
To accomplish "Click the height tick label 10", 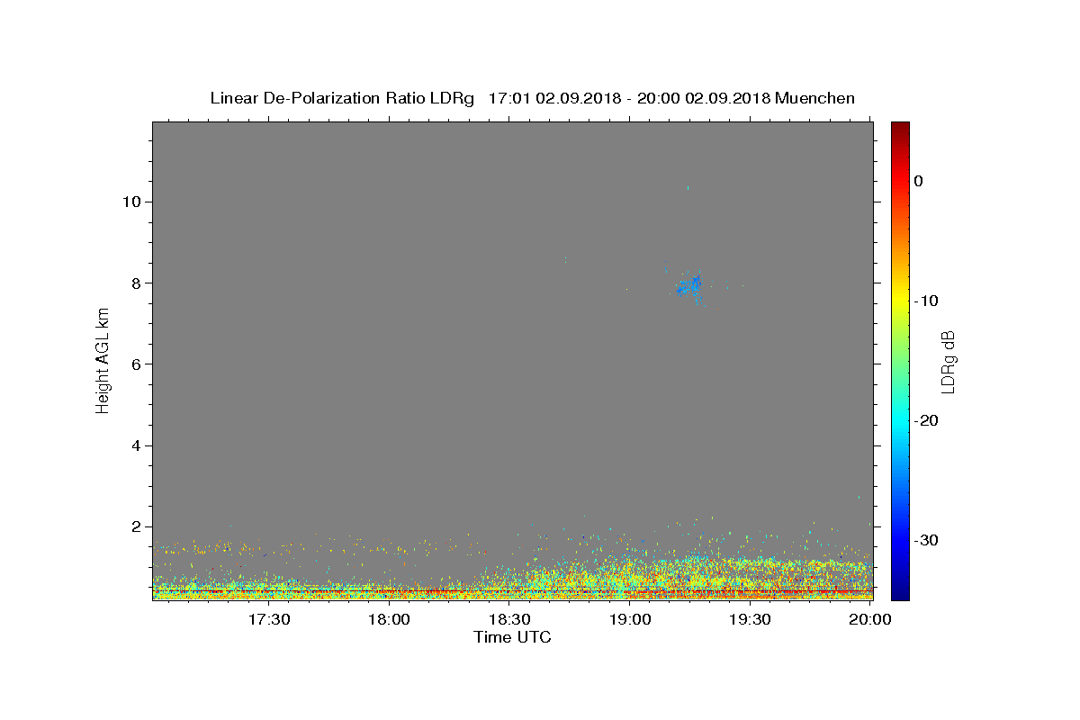I will 134,202.
